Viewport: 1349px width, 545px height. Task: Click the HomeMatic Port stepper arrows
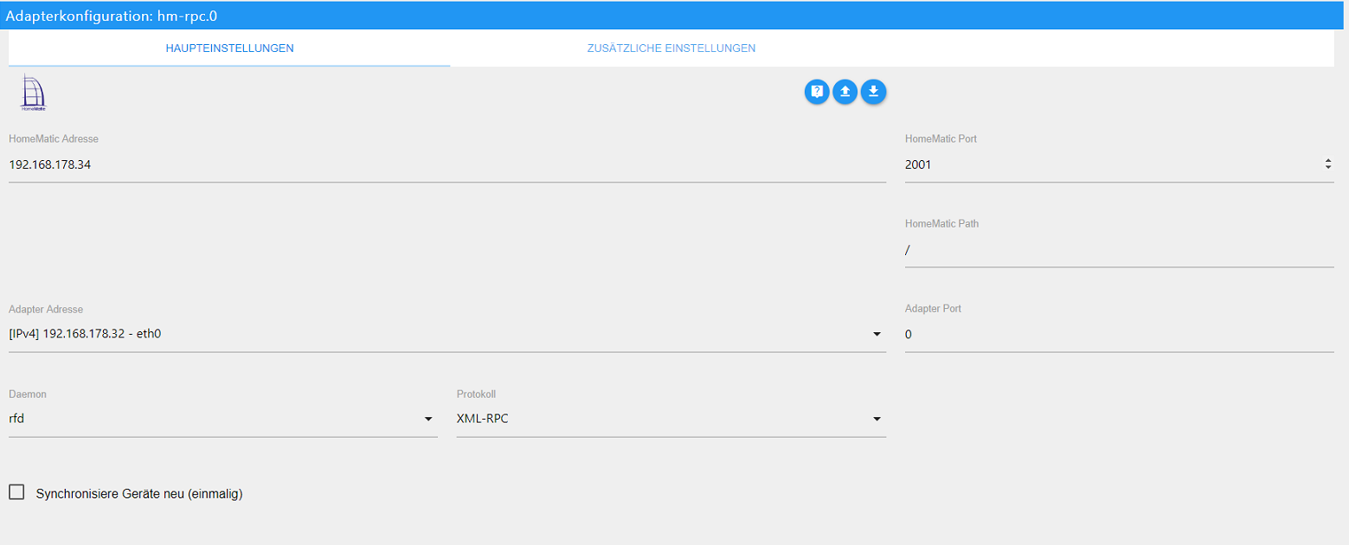[1328, 164]
